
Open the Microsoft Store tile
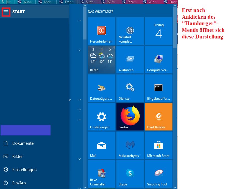pos(159,145)
